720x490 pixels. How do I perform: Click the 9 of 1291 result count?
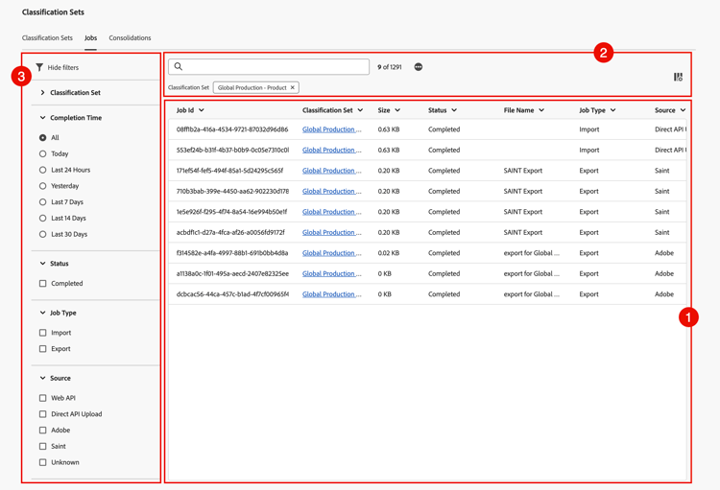(390, 67)
